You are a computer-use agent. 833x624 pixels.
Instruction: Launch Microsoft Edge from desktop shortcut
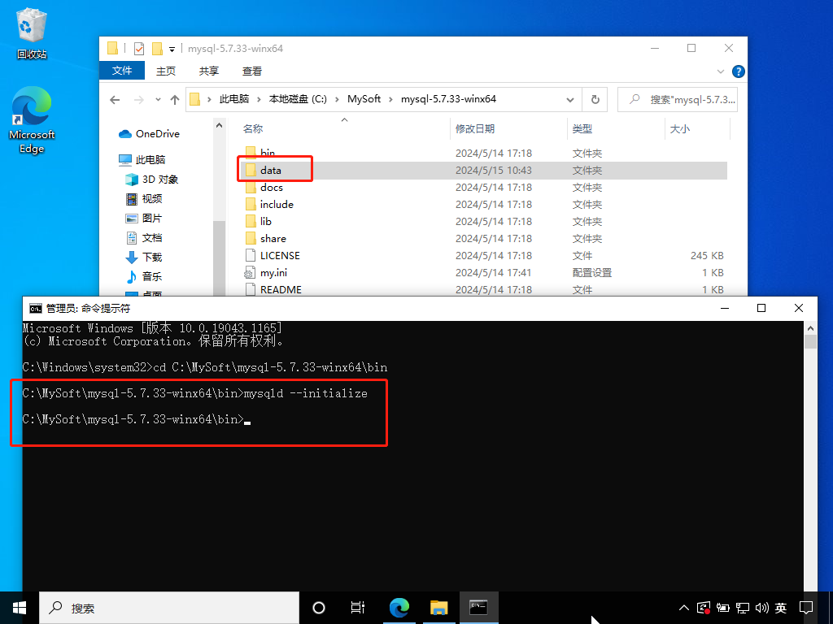pos(32,120)
